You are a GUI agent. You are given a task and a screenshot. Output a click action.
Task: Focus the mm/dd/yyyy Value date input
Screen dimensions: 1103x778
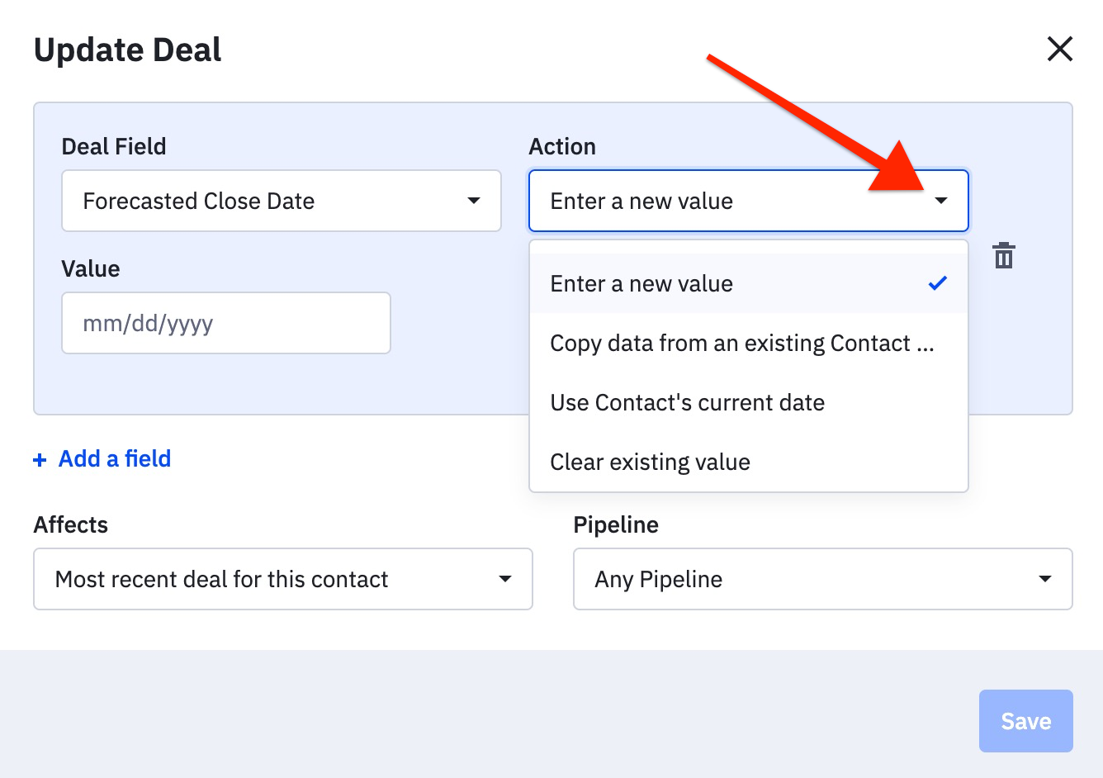tap(225, 323)
